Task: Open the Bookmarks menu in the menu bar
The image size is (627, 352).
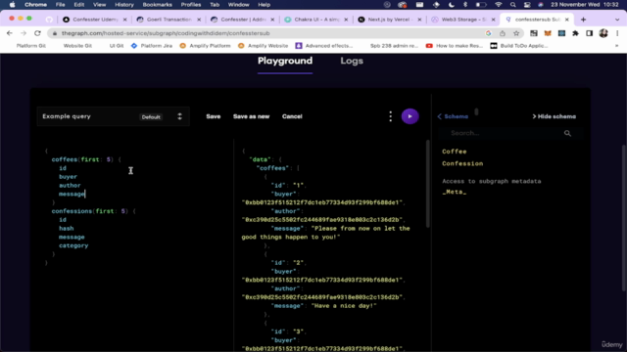Action: coord(157,5)
